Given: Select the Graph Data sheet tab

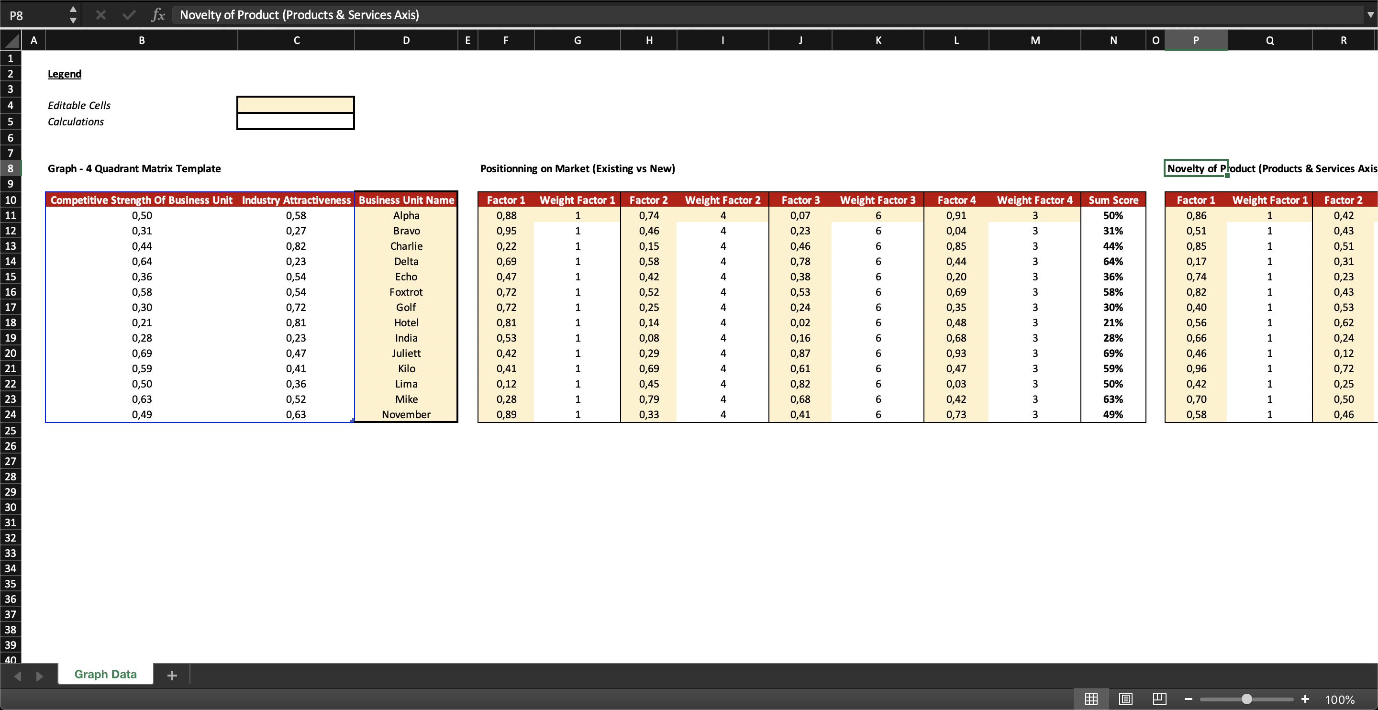Looking at the screenshot, I should 105,674.
